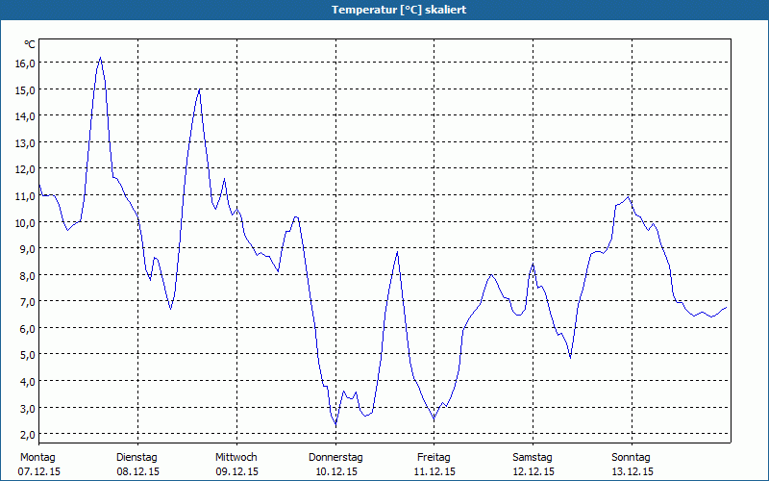Viewport: 769px width, 481px height.
Task: Click the 15,0 axis label
Action: [x=25, y=89]
